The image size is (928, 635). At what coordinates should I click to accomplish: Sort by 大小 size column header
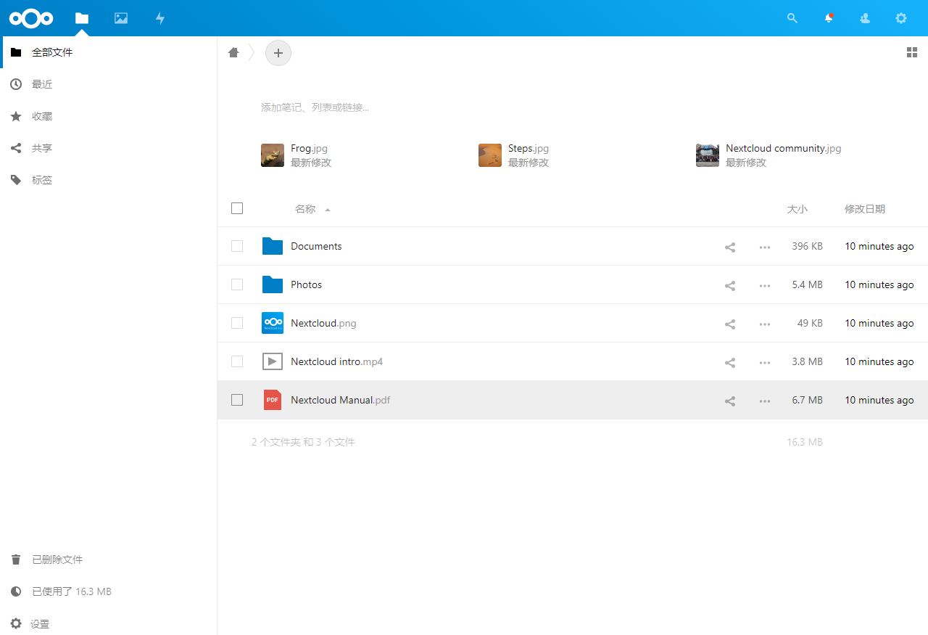point(797,209)
